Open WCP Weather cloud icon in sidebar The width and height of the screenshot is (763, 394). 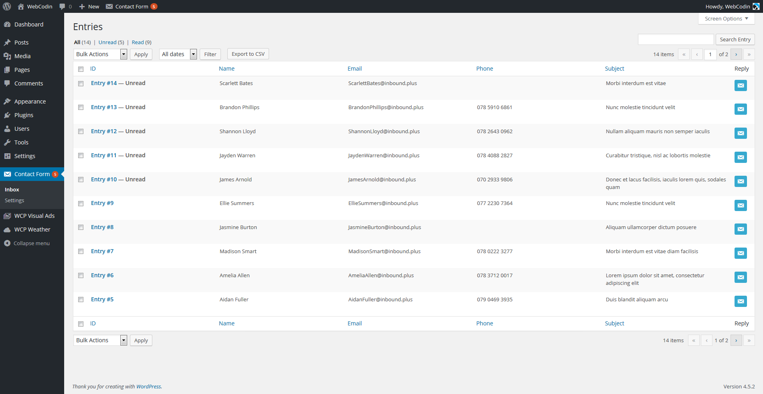coord(7,229)
